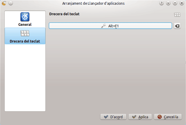The image size is (186, 125).
Task: Open the Drecera del teclat sidebar page
Action: (25, 36)
